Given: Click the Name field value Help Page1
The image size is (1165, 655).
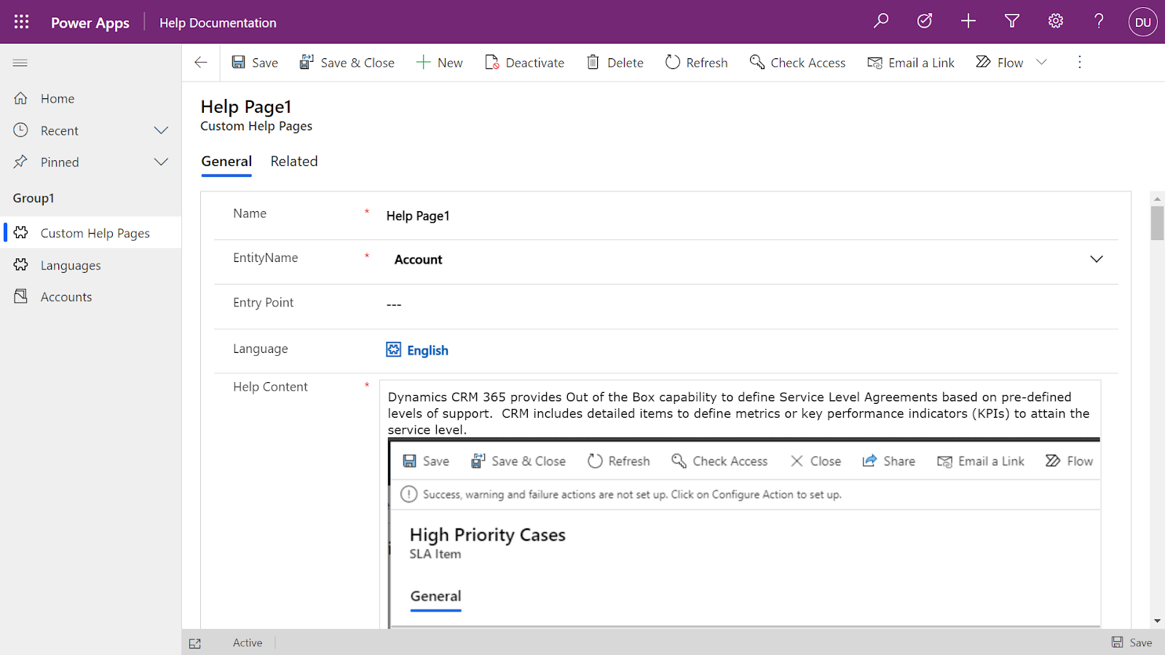Looking at the screenshot, I should pyautogui.click(x=418, y=216).
